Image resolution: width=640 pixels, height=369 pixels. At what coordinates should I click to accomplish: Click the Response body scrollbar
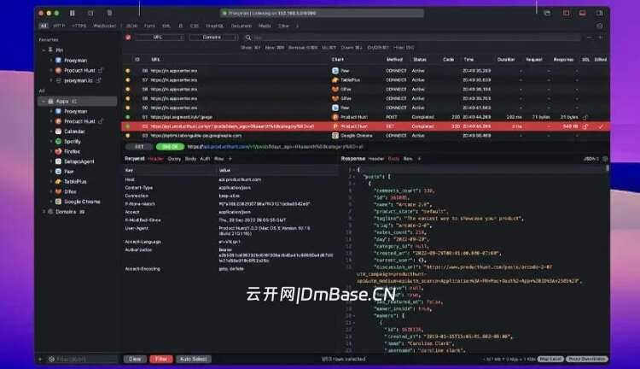[x=608, y=167]
